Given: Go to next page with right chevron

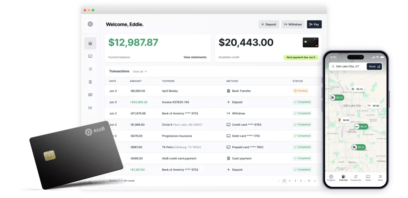Looking at the screenshot, I should 314,181.
